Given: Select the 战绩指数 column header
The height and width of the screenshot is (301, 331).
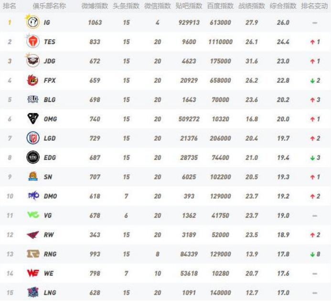Looking at the screenshot, I should (x=252, y=6).
